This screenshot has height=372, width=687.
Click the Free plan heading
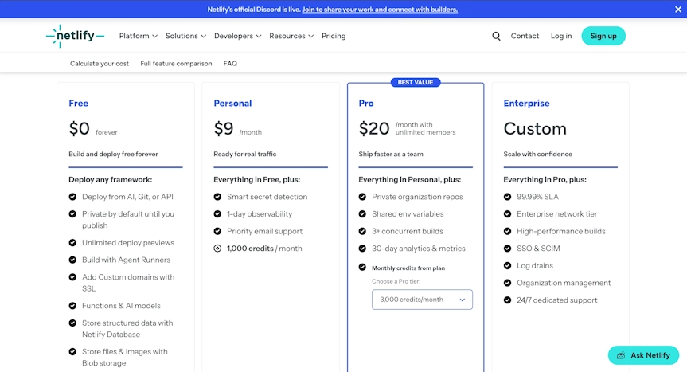click(x=79, y=104)
